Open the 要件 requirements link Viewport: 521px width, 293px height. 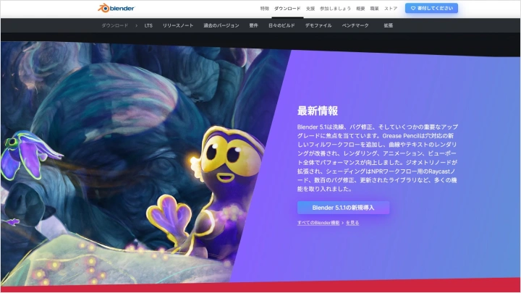253,25
